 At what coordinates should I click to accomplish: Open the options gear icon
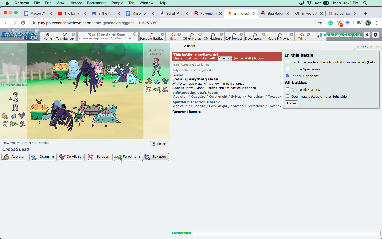[x=375, y=35]
